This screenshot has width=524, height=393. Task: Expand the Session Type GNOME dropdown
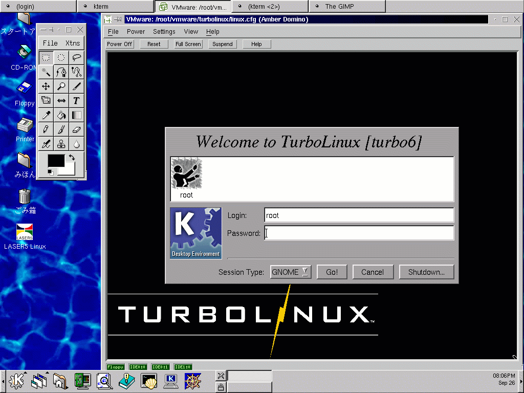point(291,272)
